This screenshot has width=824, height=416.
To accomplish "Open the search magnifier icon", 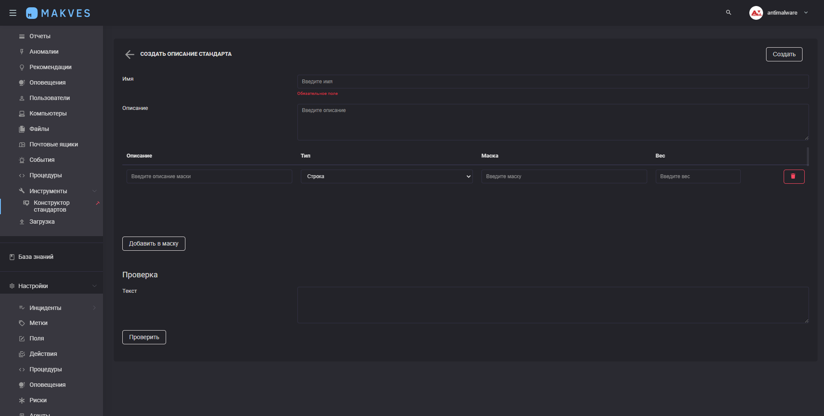I will (x=728, y=12).
